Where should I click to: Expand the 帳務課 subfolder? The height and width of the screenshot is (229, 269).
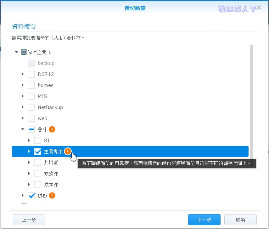(x=29, y=173)
